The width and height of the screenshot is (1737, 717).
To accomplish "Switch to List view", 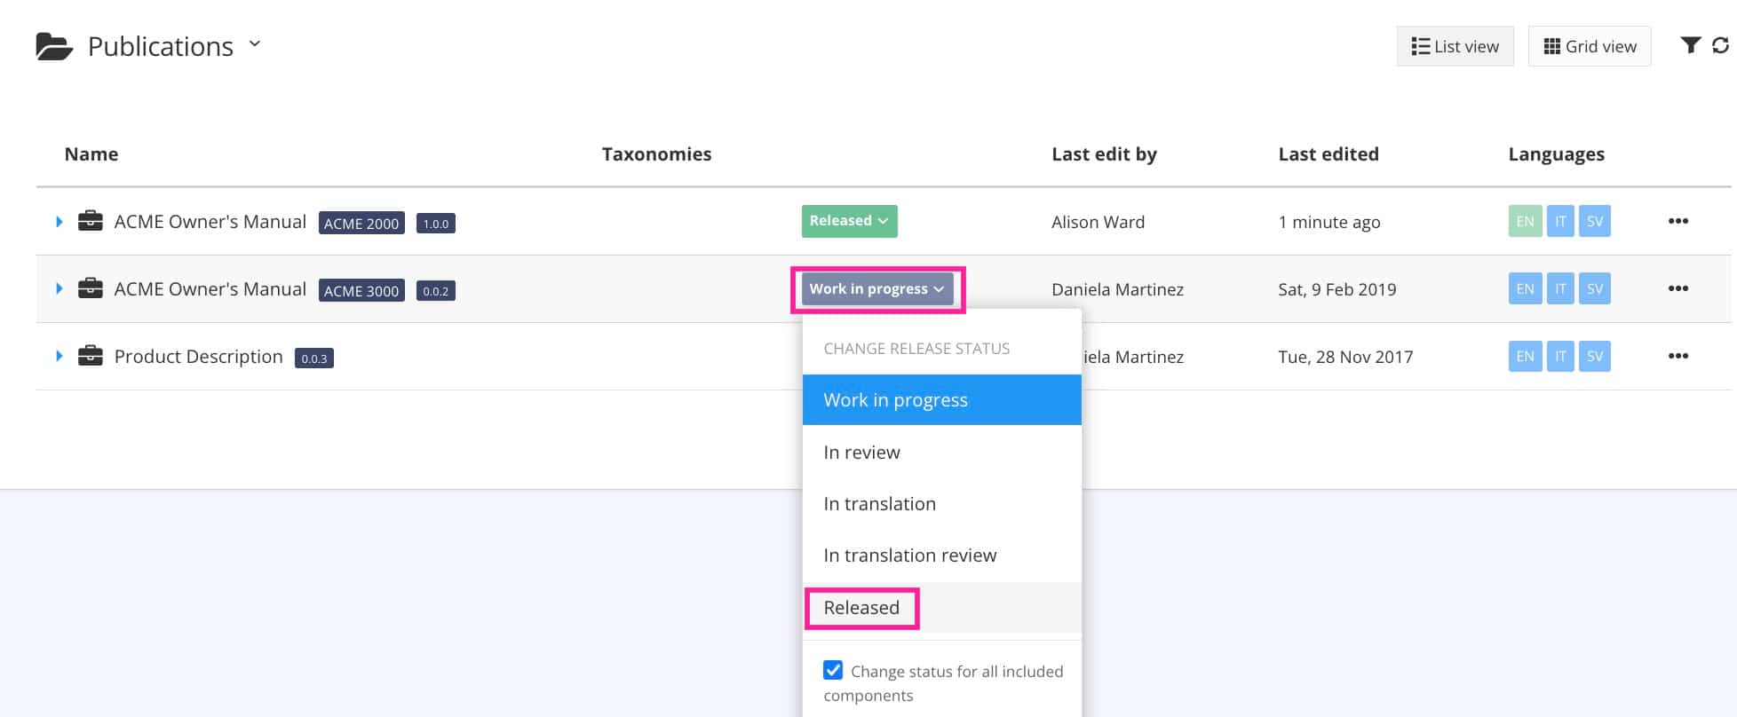I will pos(1455,46).
